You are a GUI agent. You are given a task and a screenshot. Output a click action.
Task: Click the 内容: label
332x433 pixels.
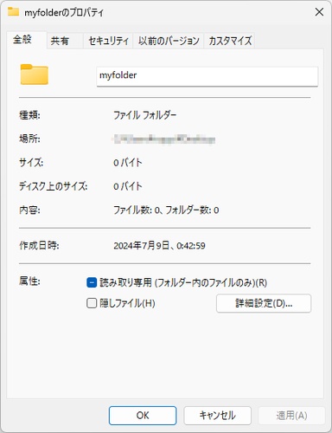point(29,210)
